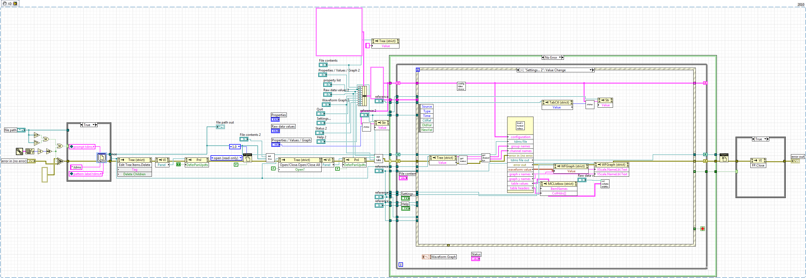Toggle the False constant below TDMS Open

click(x=236, y=165)
